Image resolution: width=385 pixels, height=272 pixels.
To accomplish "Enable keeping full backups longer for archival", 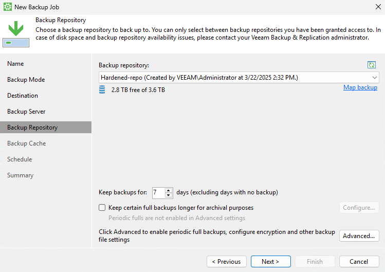I will point(102,208).
